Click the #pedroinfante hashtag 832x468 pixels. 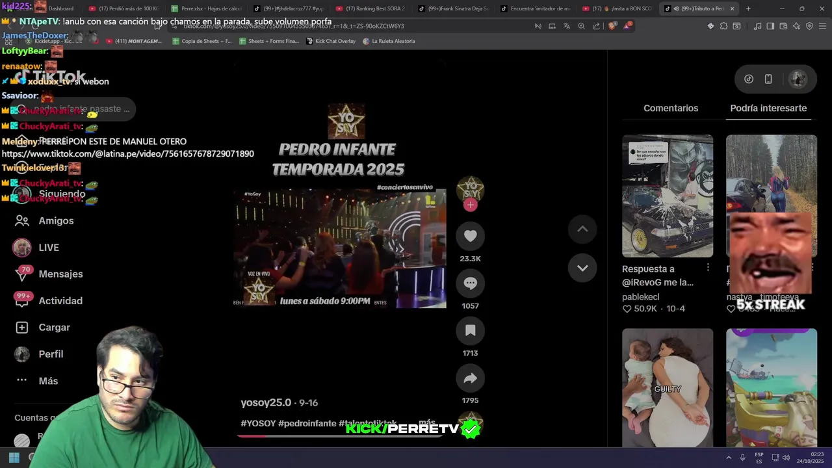(x=307, y=423)
